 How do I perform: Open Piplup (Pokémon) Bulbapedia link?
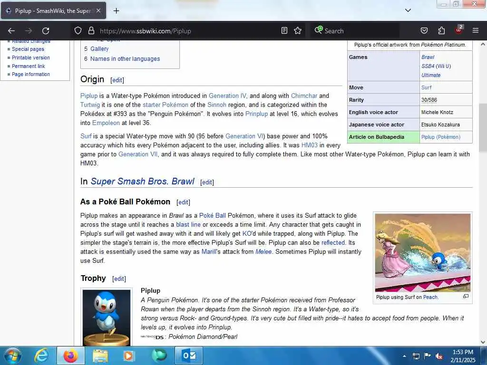click(441, 137)
